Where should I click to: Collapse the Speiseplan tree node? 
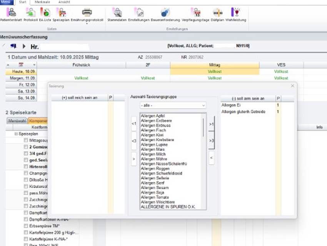(x=16, y=134)
